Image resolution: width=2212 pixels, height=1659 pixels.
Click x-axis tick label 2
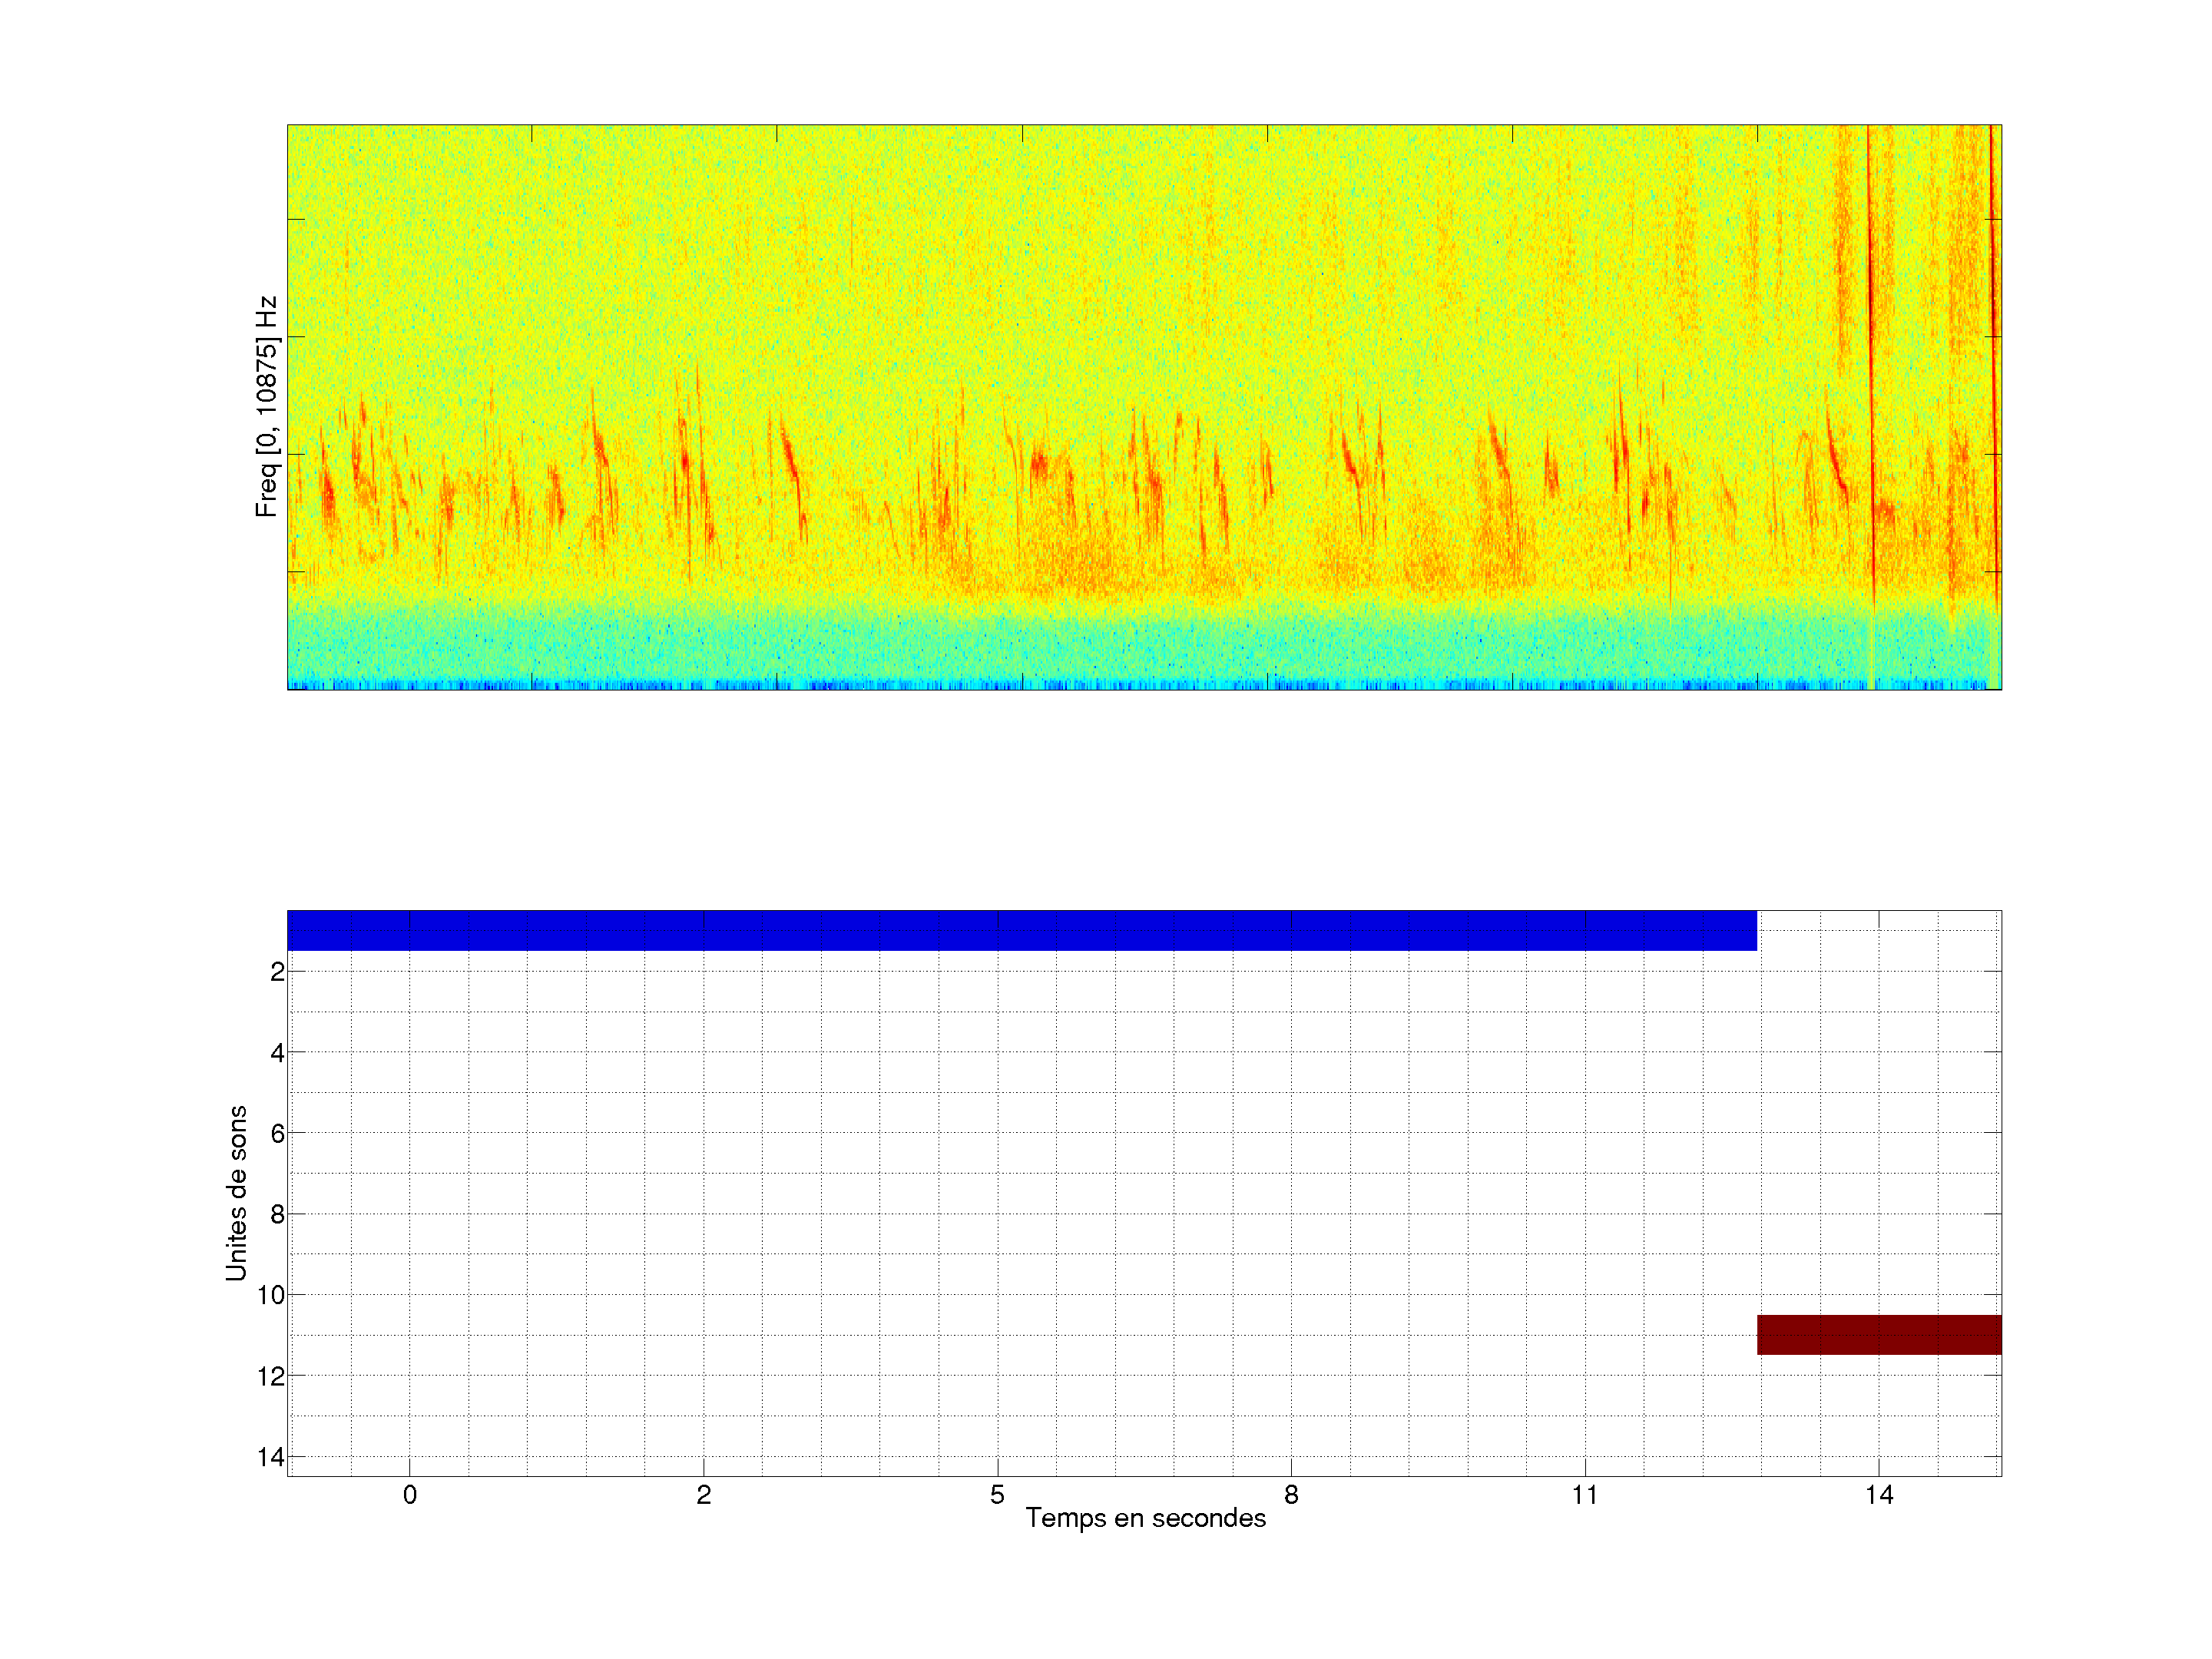click(704, 1495)
